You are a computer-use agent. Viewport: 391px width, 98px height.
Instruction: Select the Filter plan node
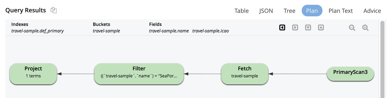[139, 73]
